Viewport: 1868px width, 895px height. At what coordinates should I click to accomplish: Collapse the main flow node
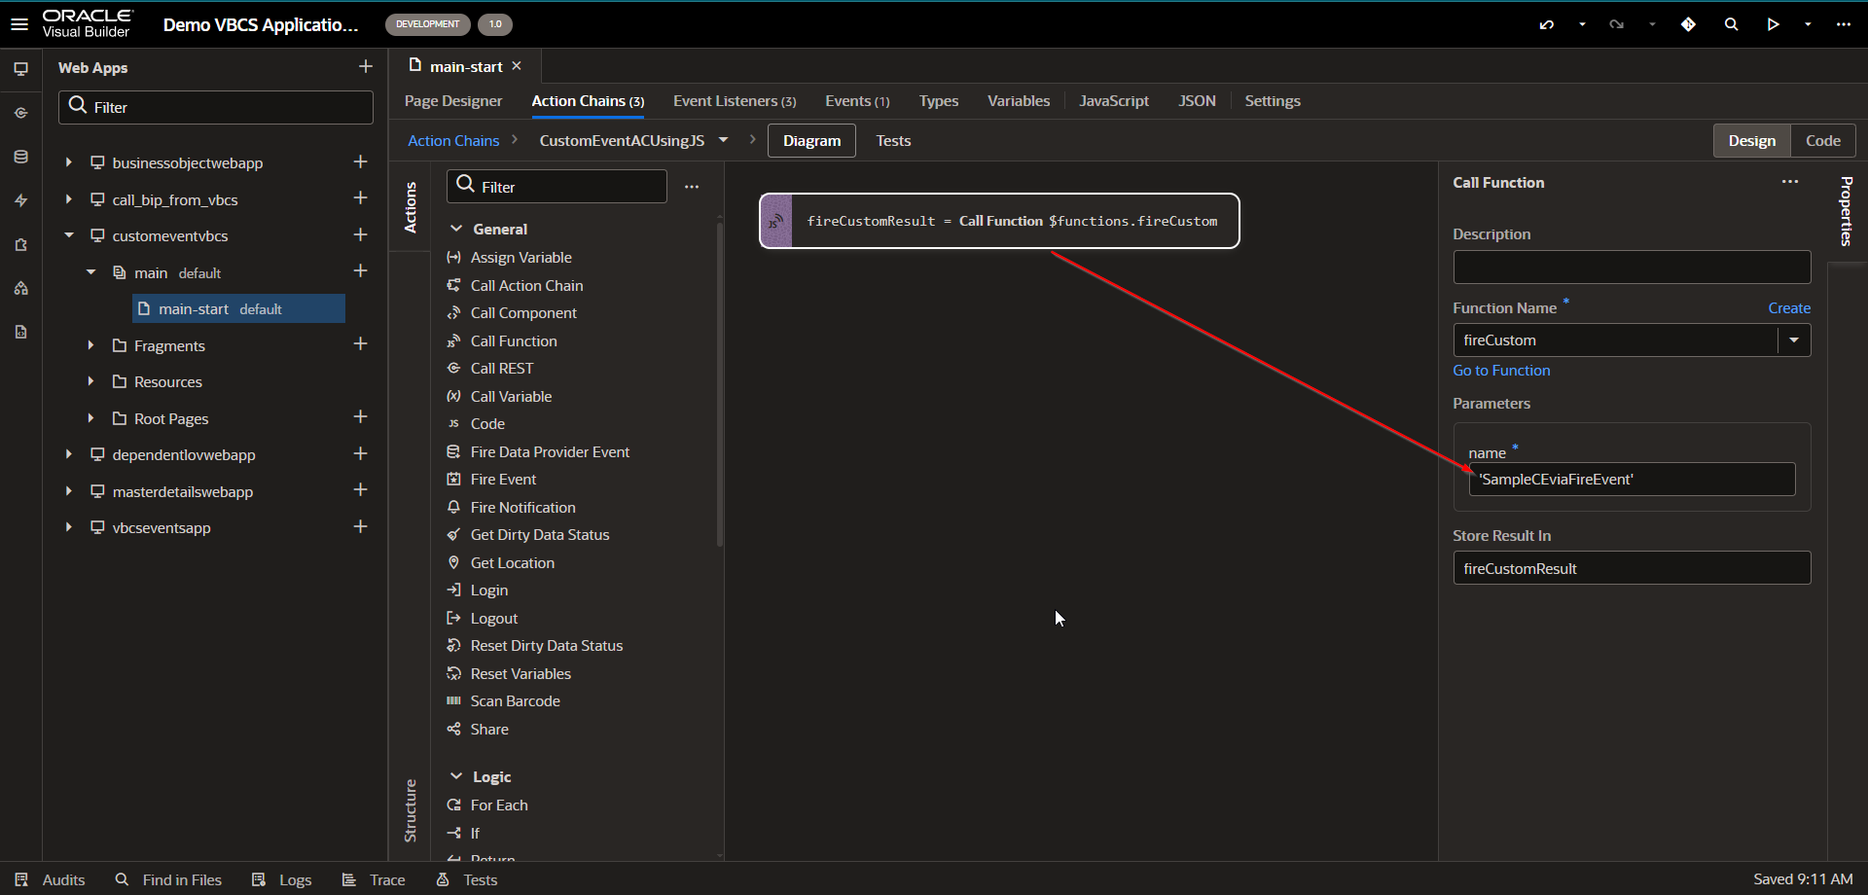tap(90, 272)
